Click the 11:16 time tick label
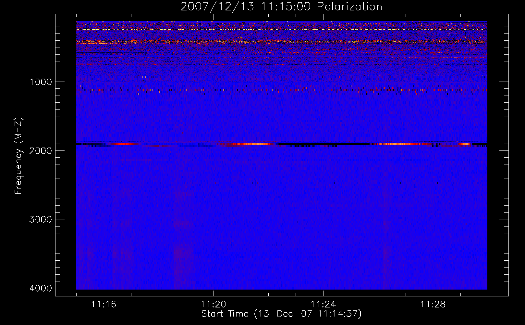 point(104,304)
